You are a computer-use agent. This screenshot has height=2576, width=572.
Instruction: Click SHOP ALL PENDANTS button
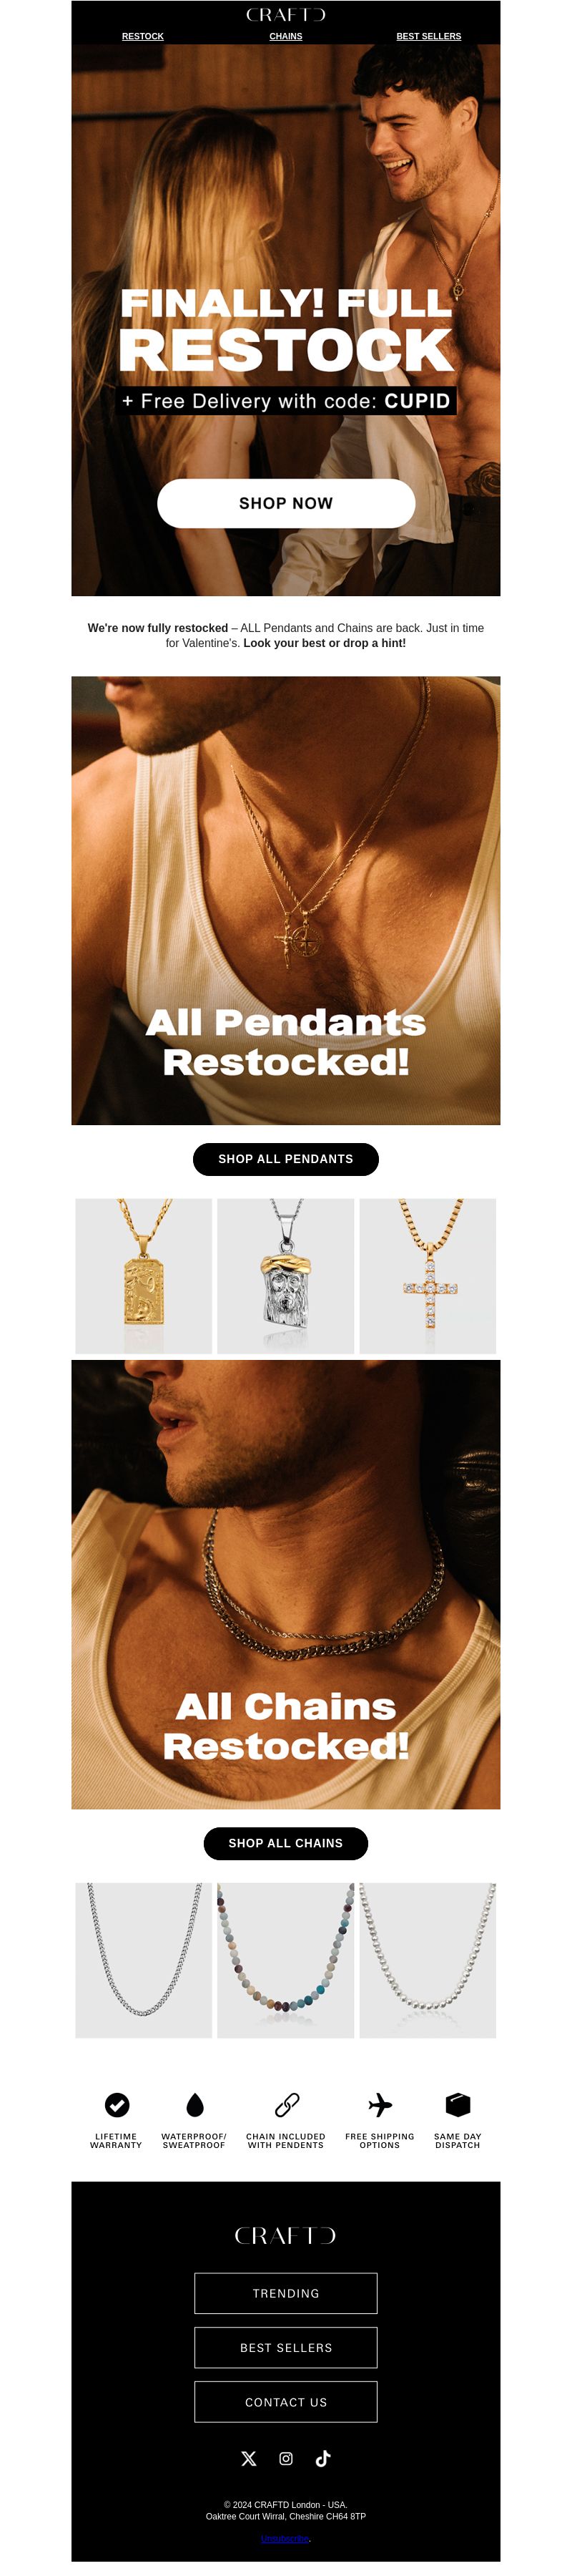pos(287,1159)
